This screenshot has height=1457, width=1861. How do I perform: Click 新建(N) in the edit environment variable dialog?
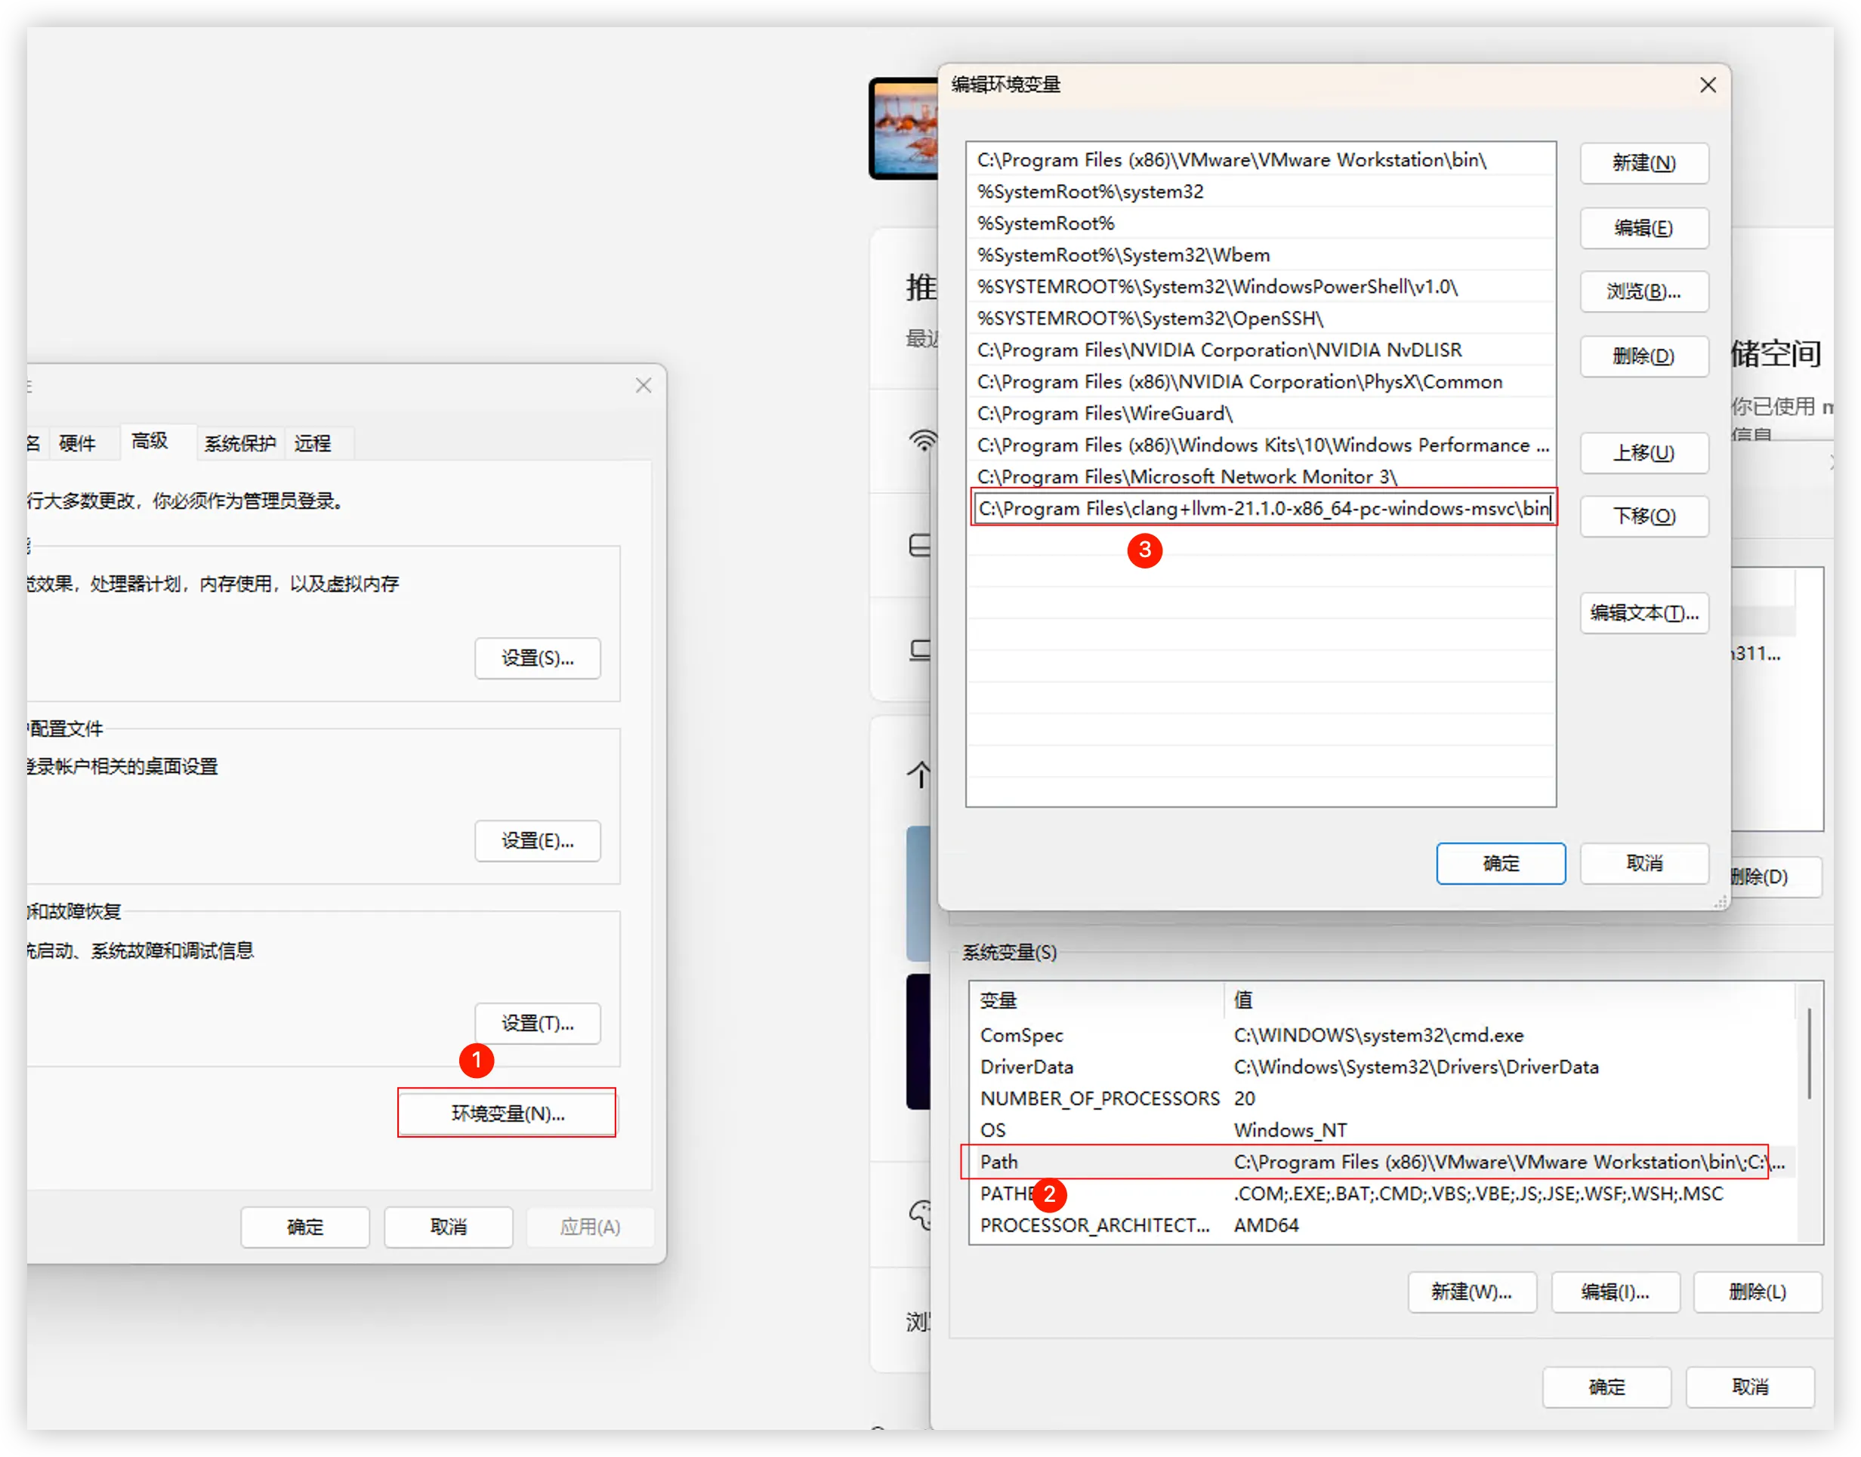(1643, 163)
